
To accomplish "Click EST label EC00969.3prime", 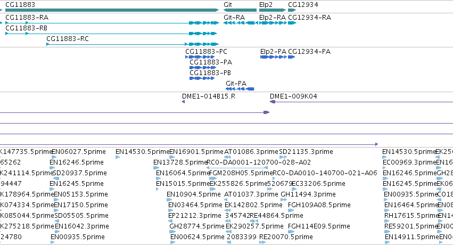I will point(409,162).
